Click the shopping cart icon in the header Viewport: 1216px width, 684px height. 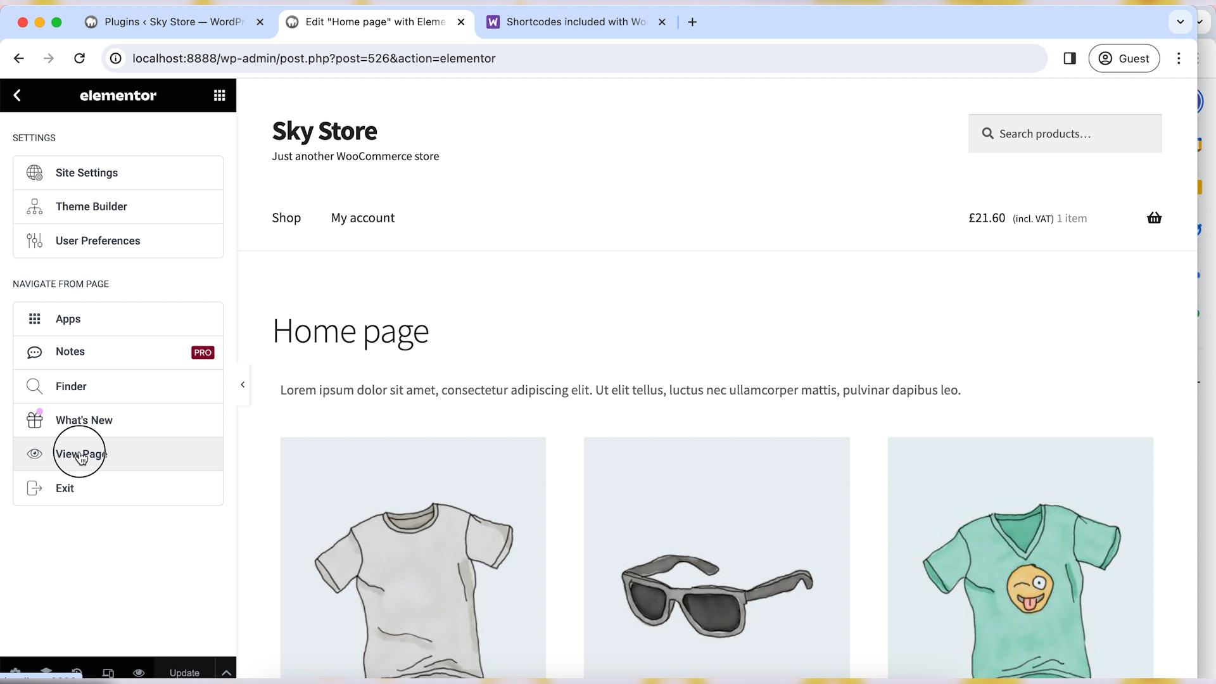[1154, 218]
